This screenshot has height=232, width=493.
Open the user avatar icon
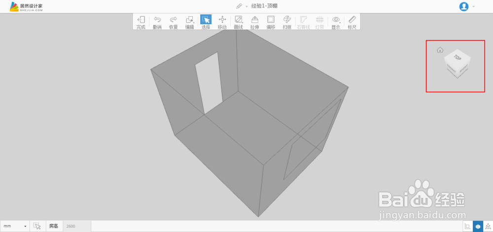tap(464, 6)
